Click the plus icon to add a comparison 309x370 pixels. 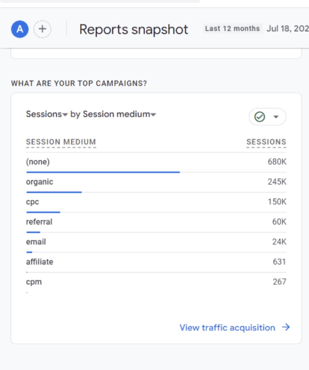tap(42, 30)
